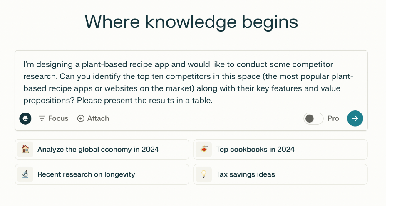The height and width of the screenshot is (206, 397).
Task: Select the 'Tax savings ideas' suggestion
Action: [246, 174]
